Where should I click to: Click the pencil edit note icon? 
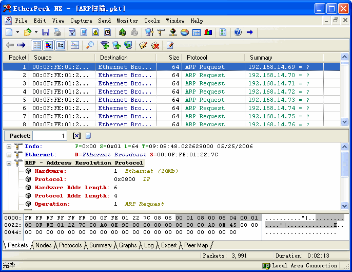143,45
